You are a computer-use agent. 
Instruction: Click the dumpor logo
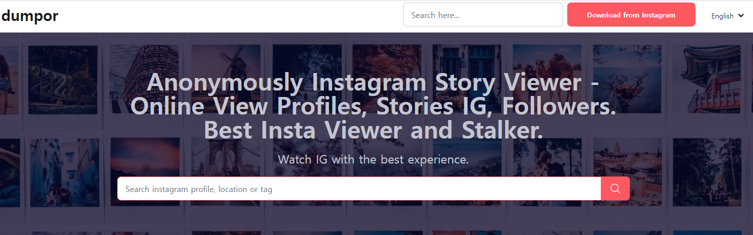(x=30, y=16)
